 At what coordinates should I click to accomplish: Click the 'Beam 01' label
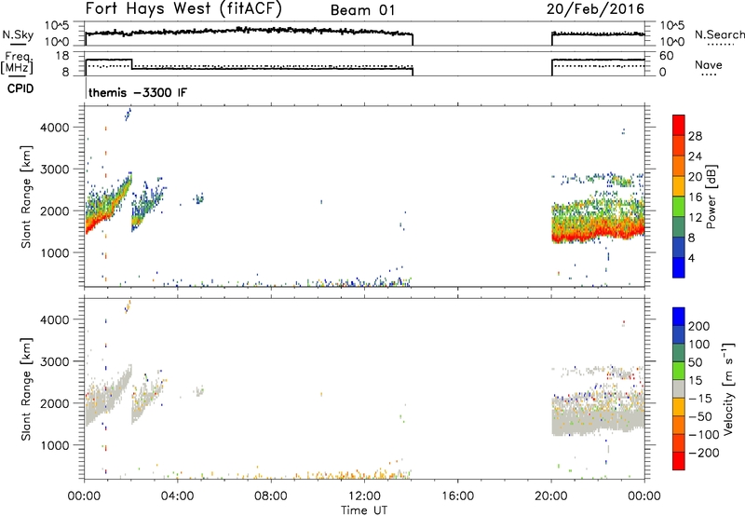[362, 10]
